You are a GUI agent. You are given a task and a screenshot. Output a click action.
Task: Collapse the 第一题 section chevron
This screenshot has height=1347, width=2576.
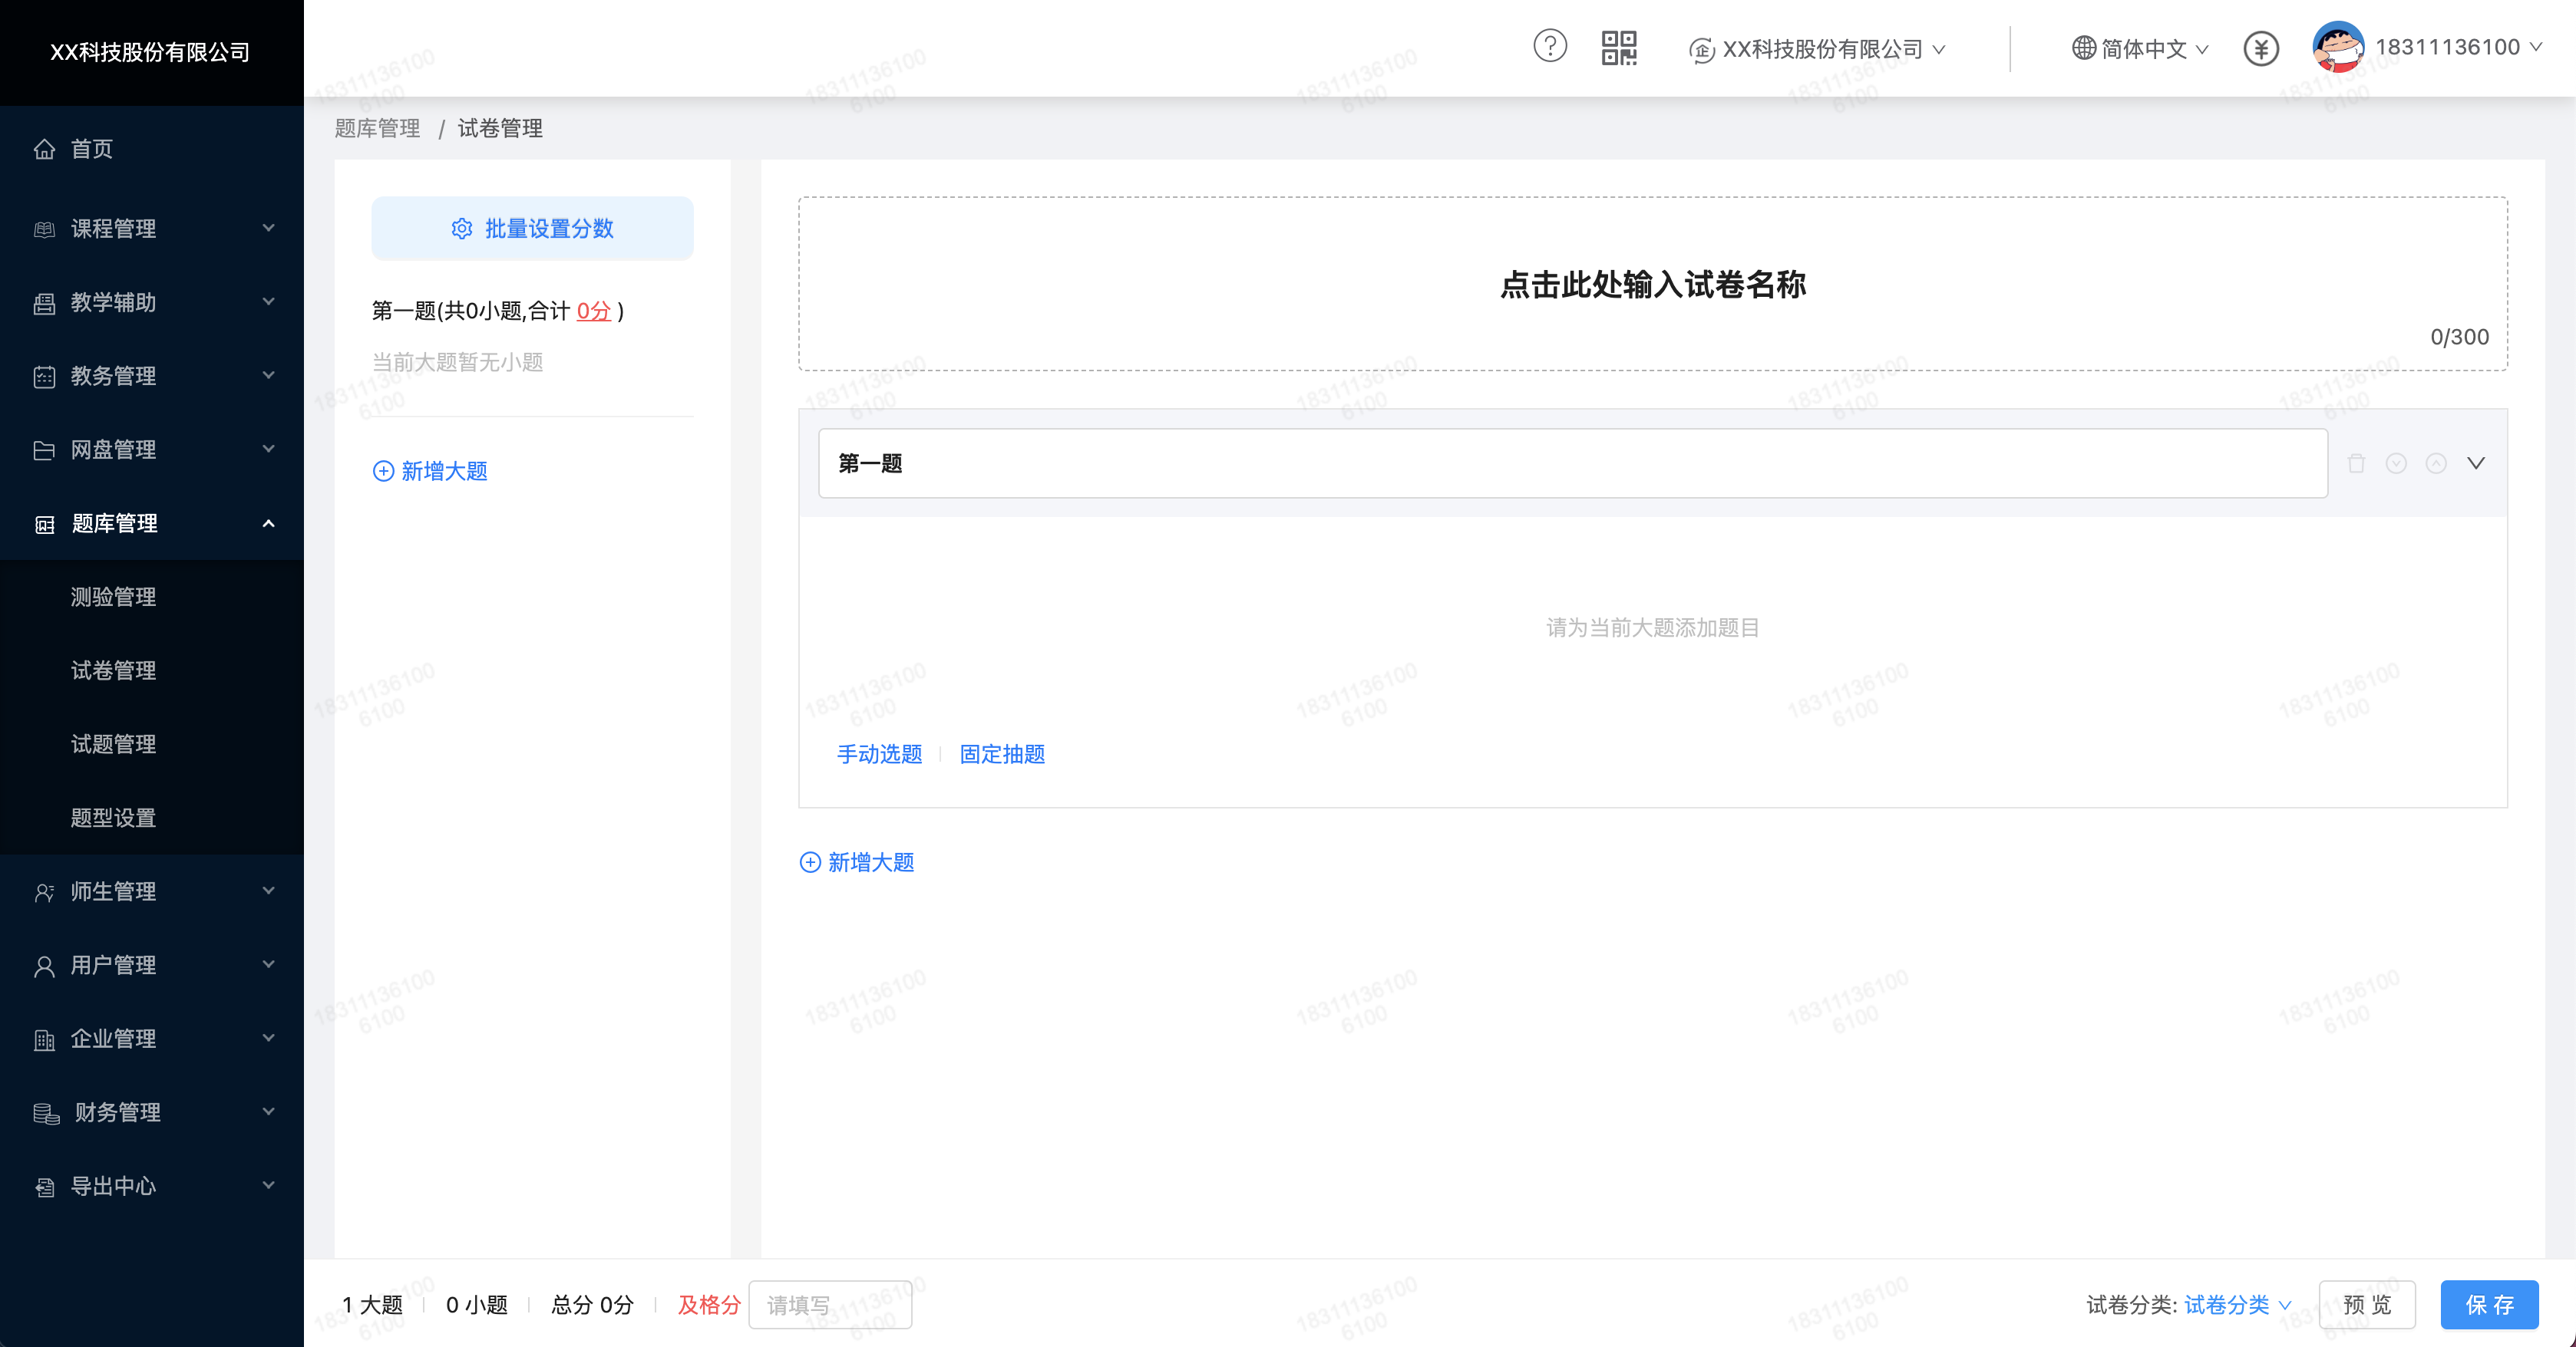click(x=2476, y=463)
